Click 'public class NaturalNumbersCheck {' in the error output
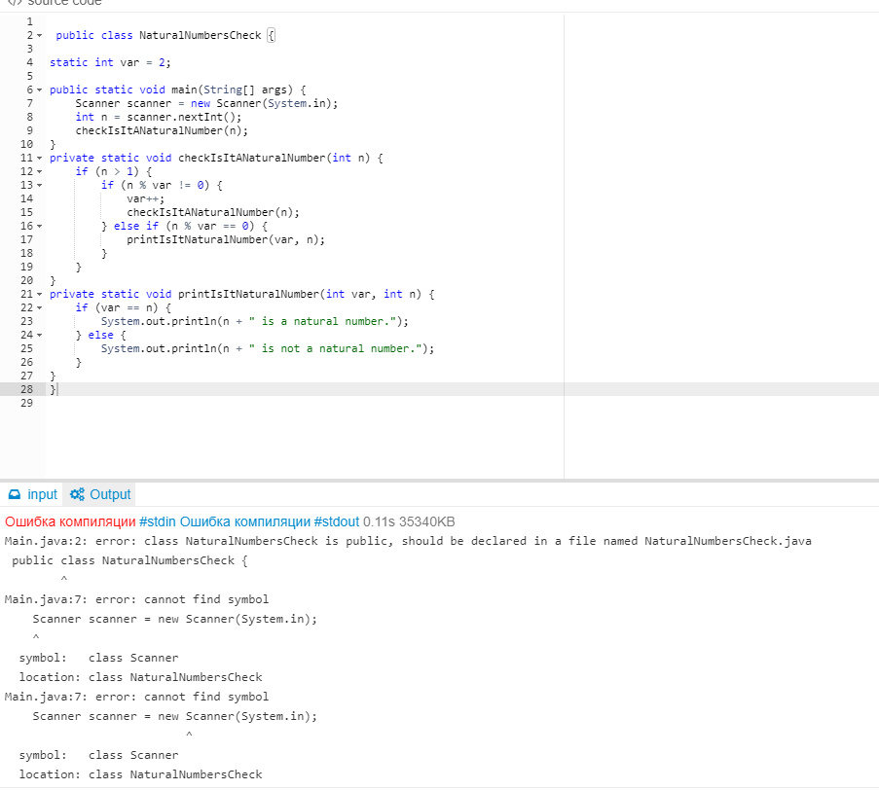The height and width of the screenshot is (790, 879). 129,560
